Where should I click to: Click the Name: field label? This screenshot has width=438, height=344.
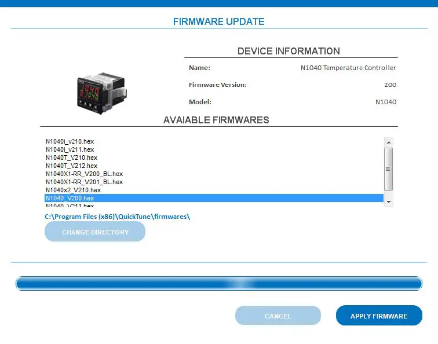pyautogui.click(x=199, y=68)
